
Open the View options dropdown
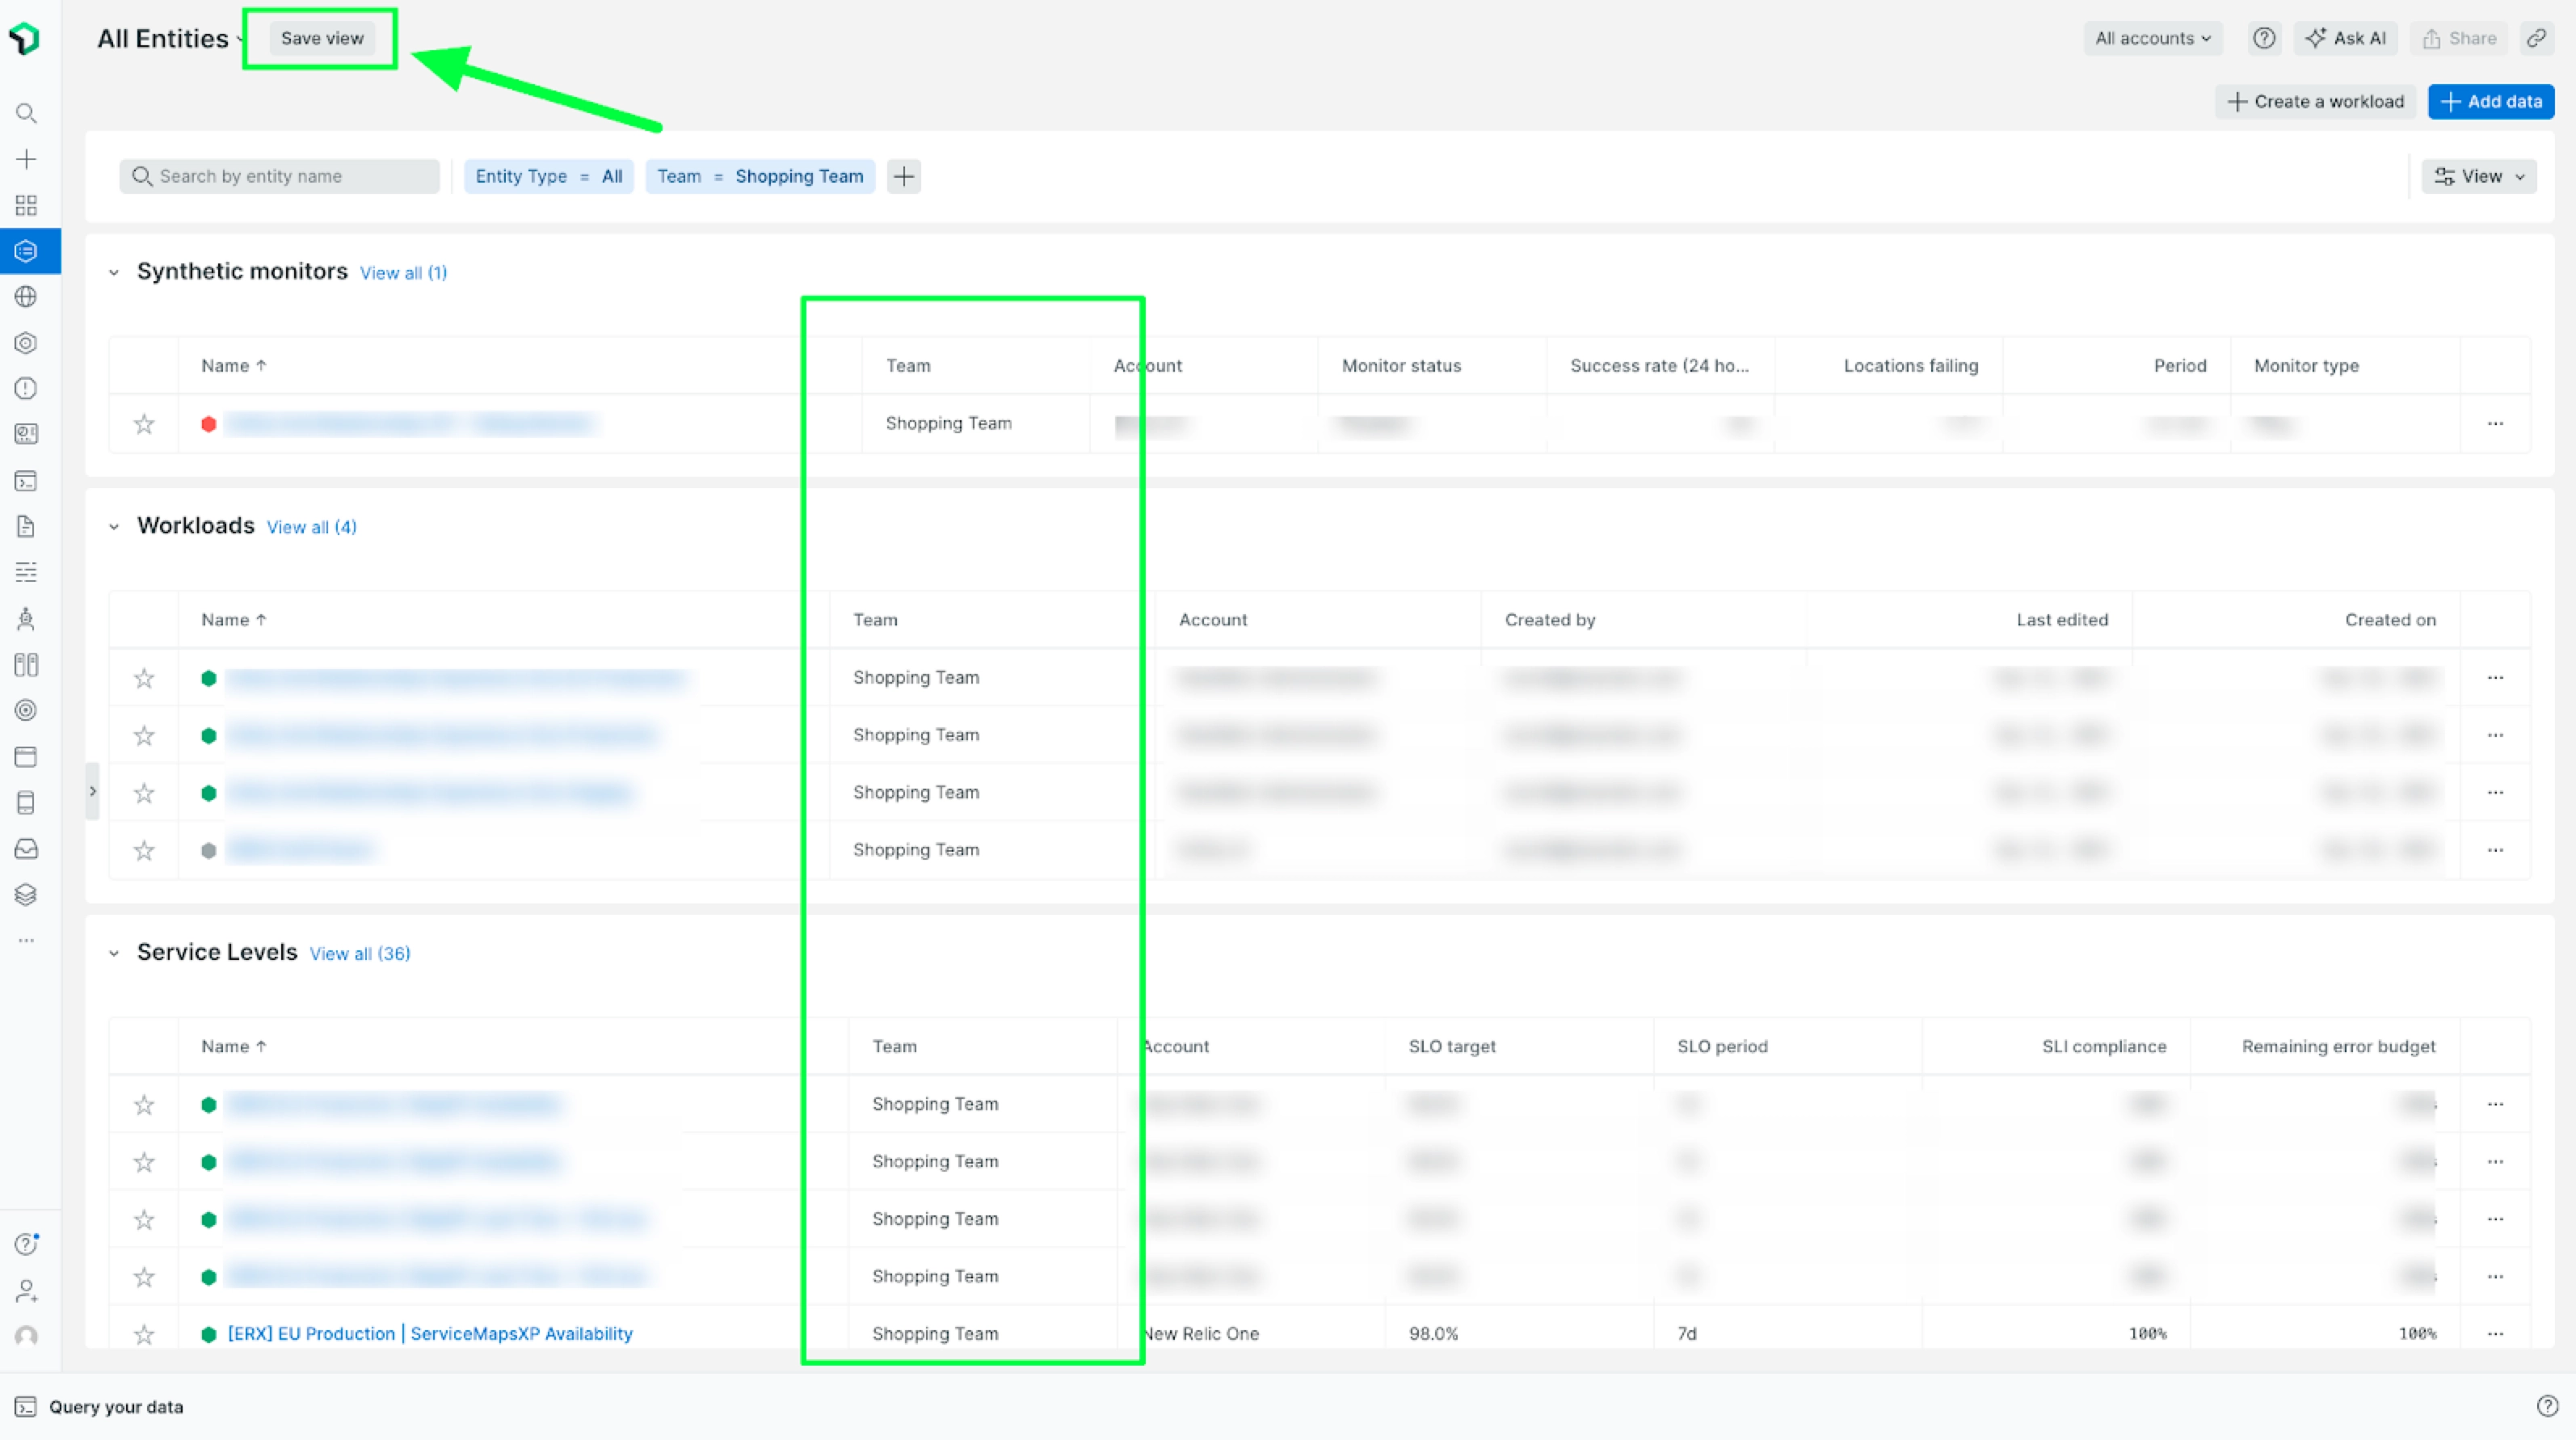pyautogui.click(x=2479, y=176)
